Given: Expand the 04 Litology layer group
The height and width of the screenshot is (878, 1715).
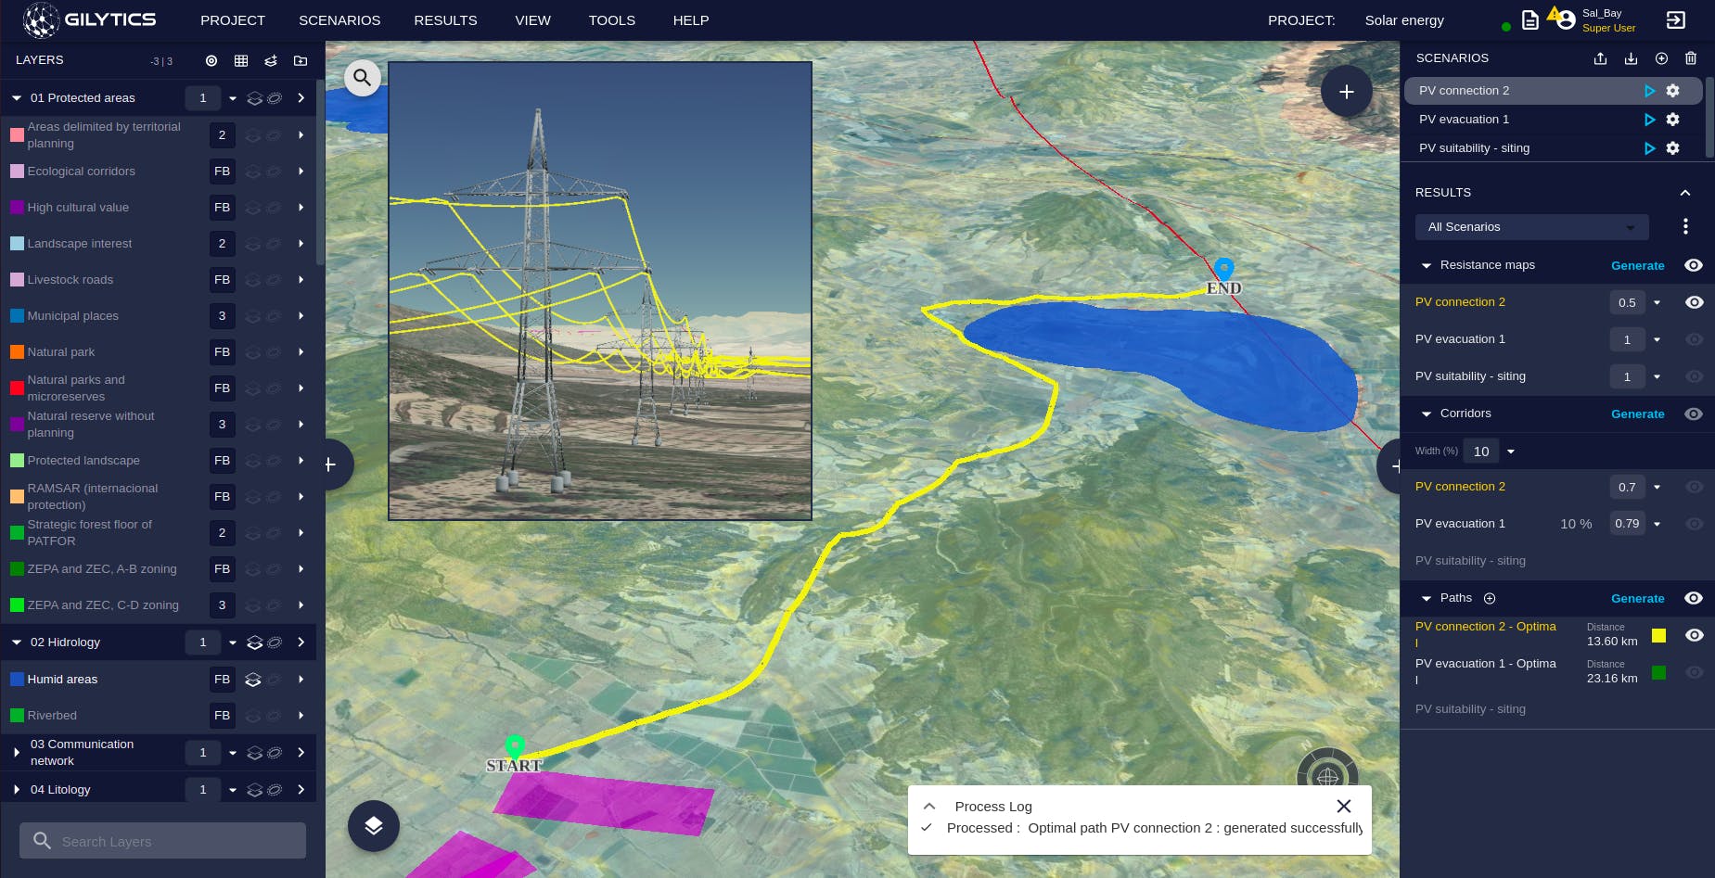Looking at the screenshot, I should [x=17, y=790].
